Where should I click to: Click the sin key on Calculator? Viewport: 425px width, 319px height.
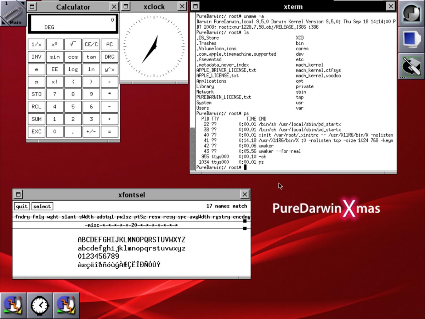[x=55, y=57]
